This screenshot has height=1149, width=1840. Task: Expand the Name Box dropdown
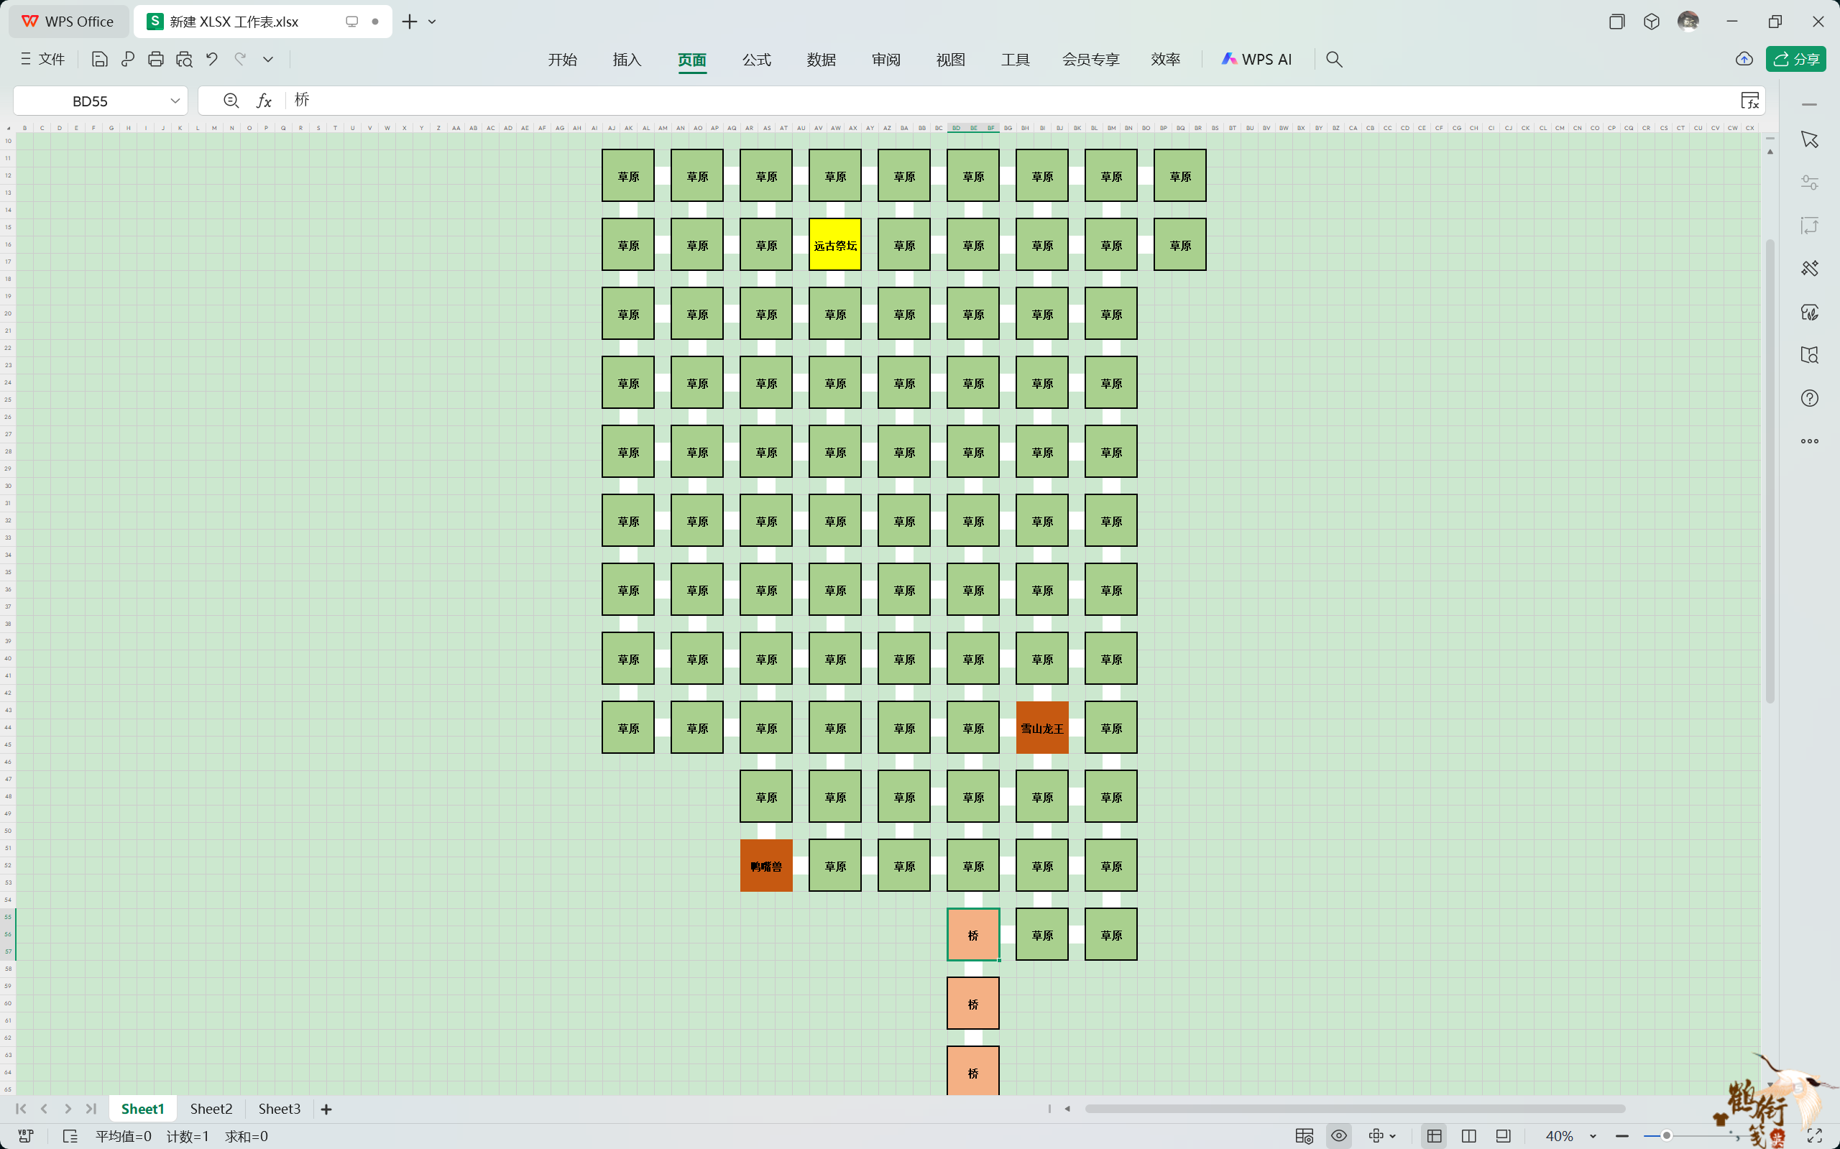(175, 101)
